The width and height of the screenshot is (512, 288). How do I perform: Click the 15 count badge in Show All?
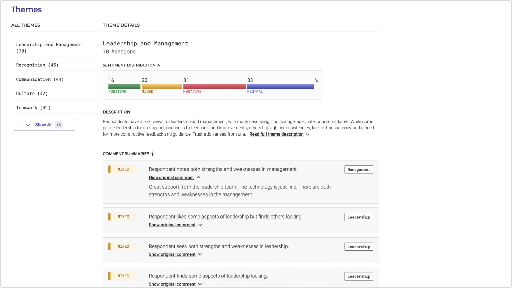click(x=59, y=125)
